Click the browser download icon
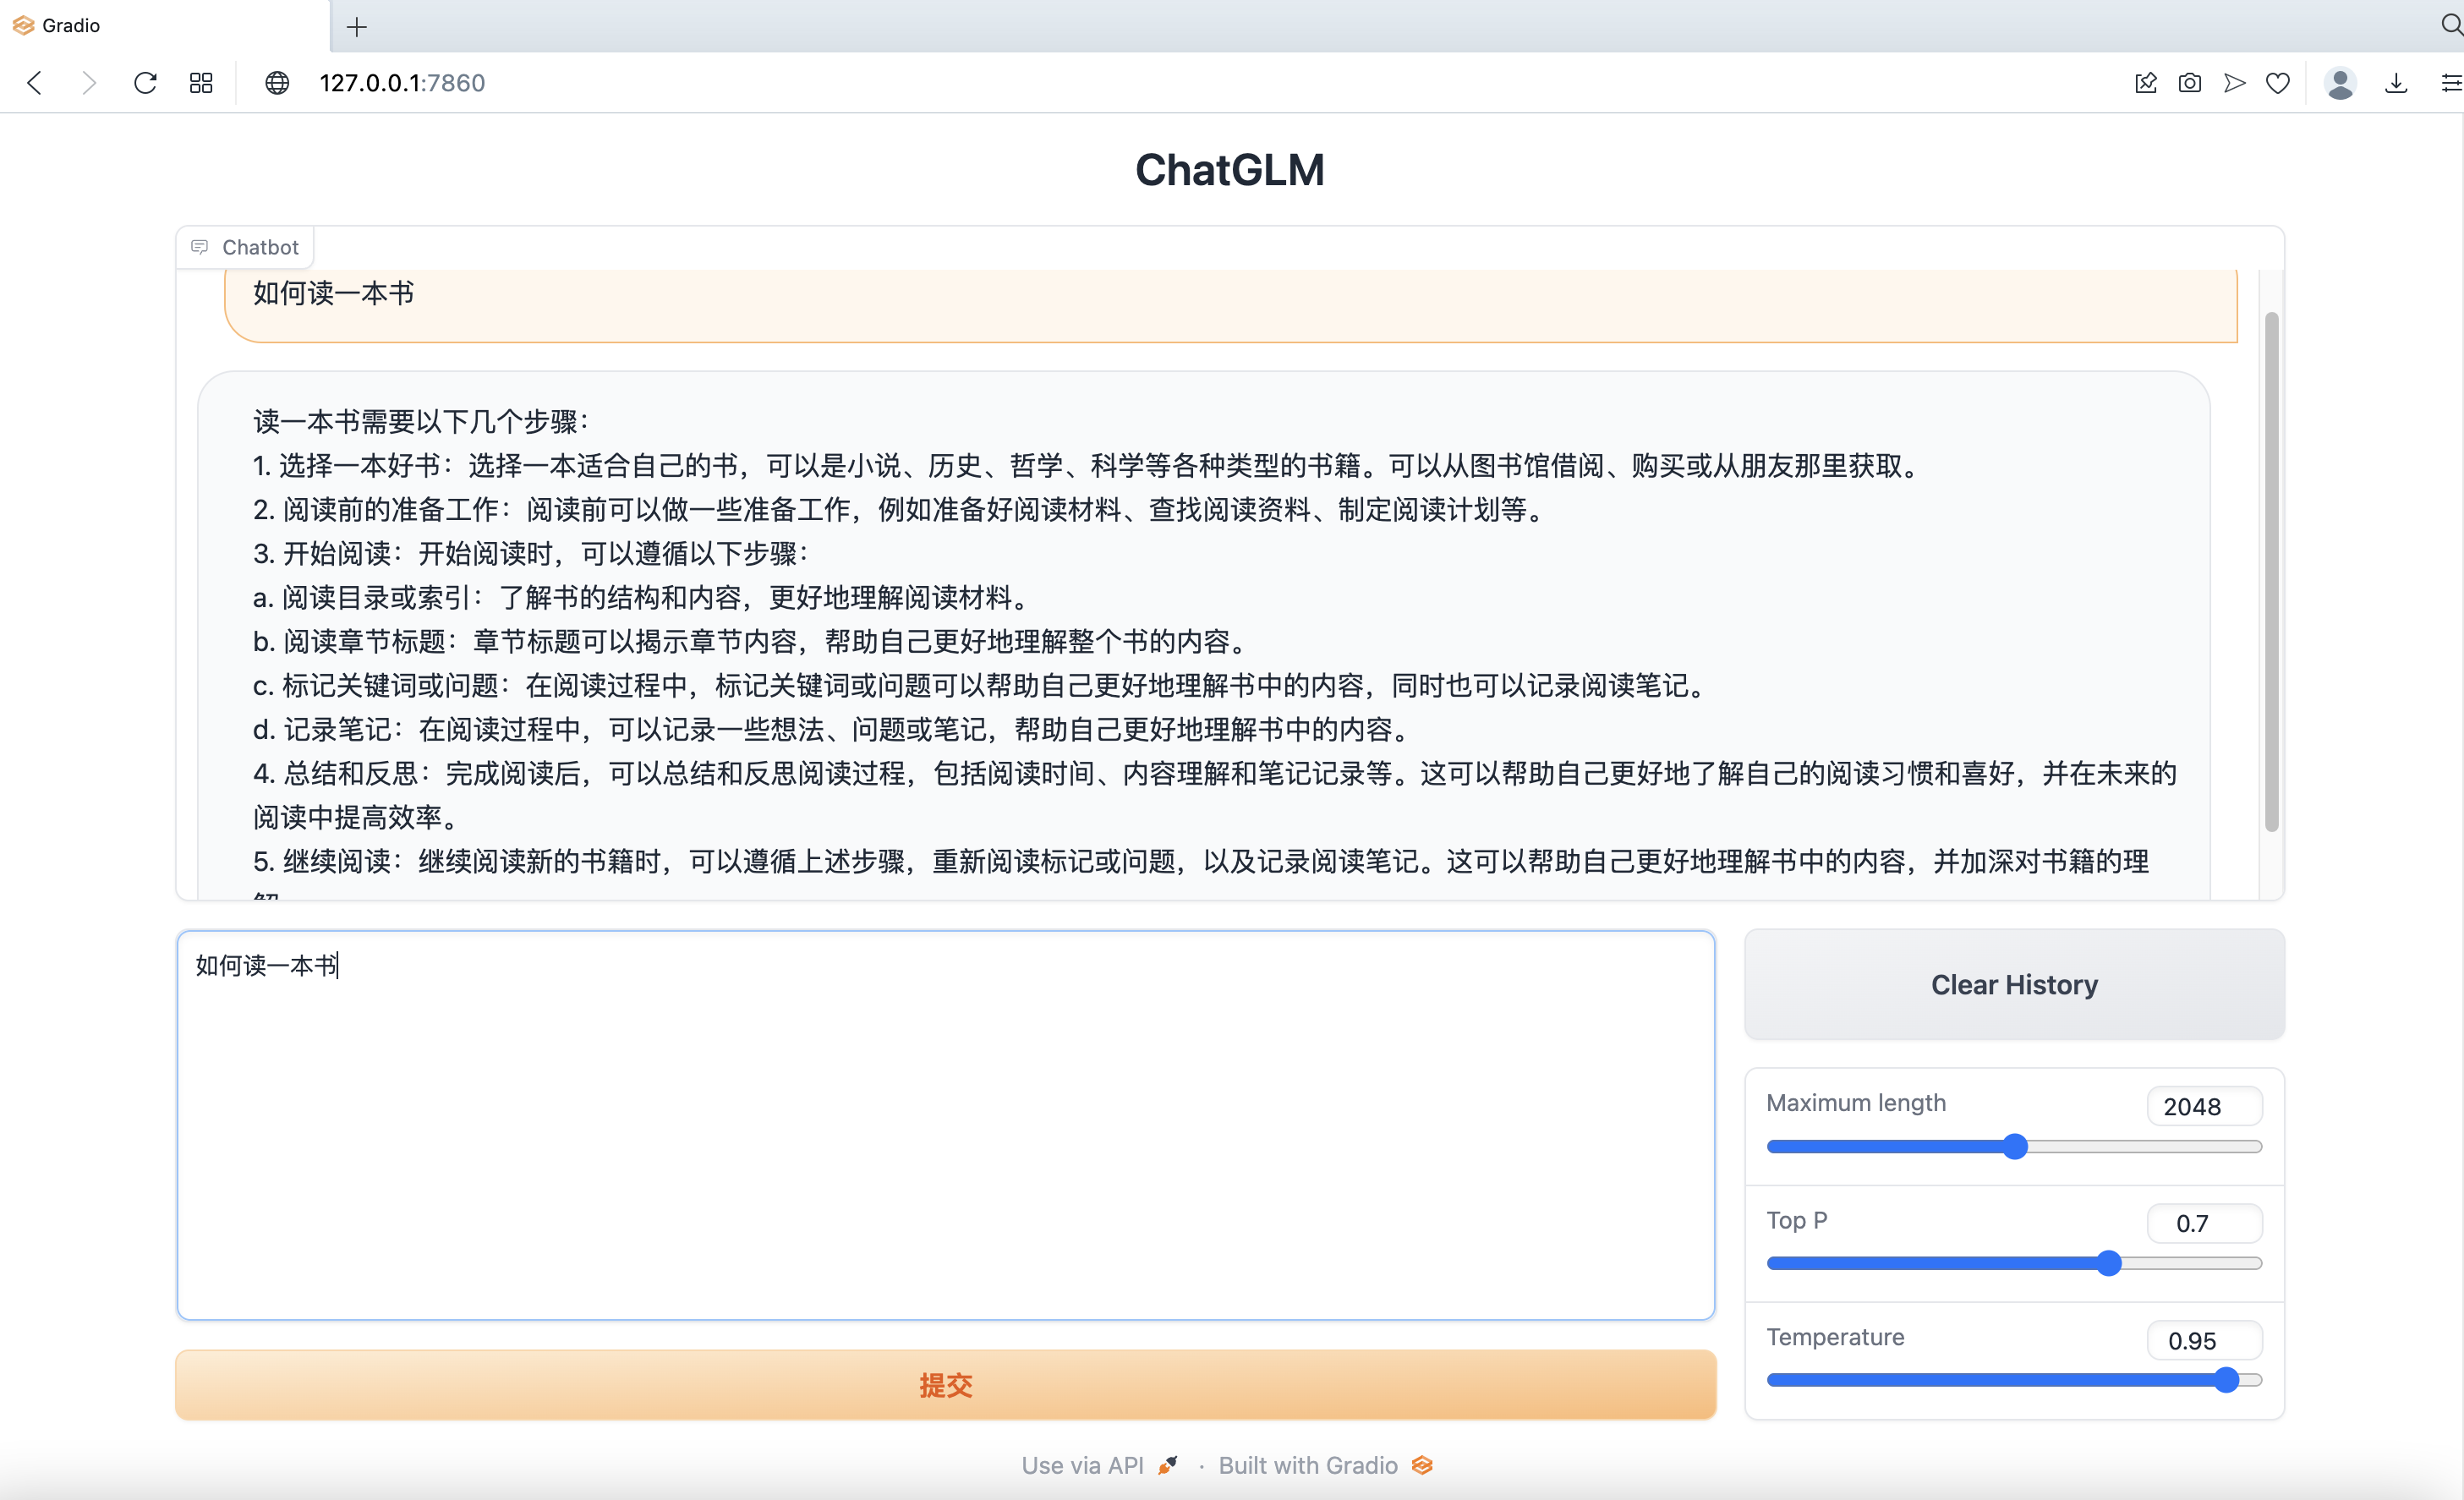2464x1500 pixels. pos(2397,83)
